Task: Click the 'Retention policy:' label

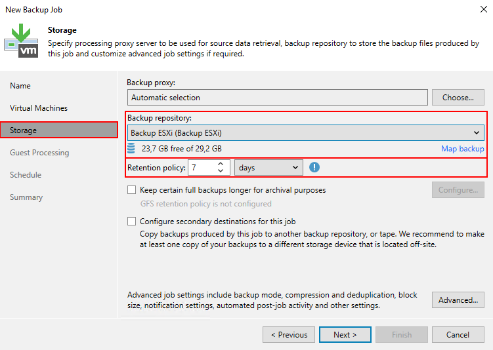Action: coord(156,168)
